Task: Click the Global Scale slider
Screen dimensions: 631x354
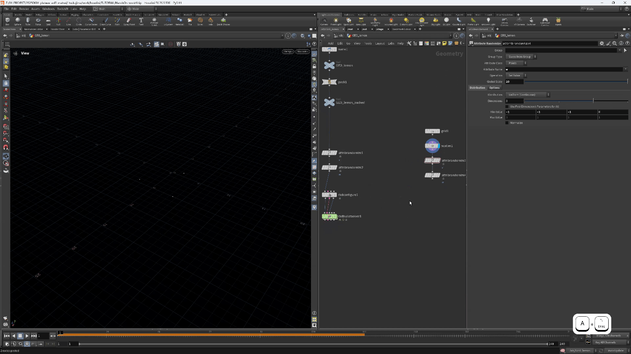Action: pyautogui.click(x=576, y=81)
